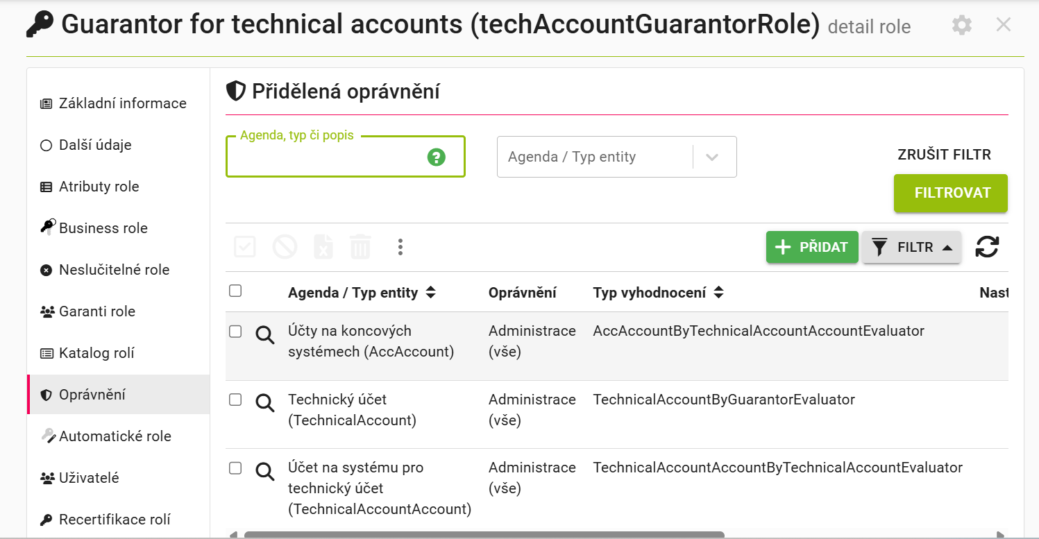Viewport: 1039px width, 539px height.
Task: Click the export spreadsheet icon in toolbar
Action: (x=323, y=246)
